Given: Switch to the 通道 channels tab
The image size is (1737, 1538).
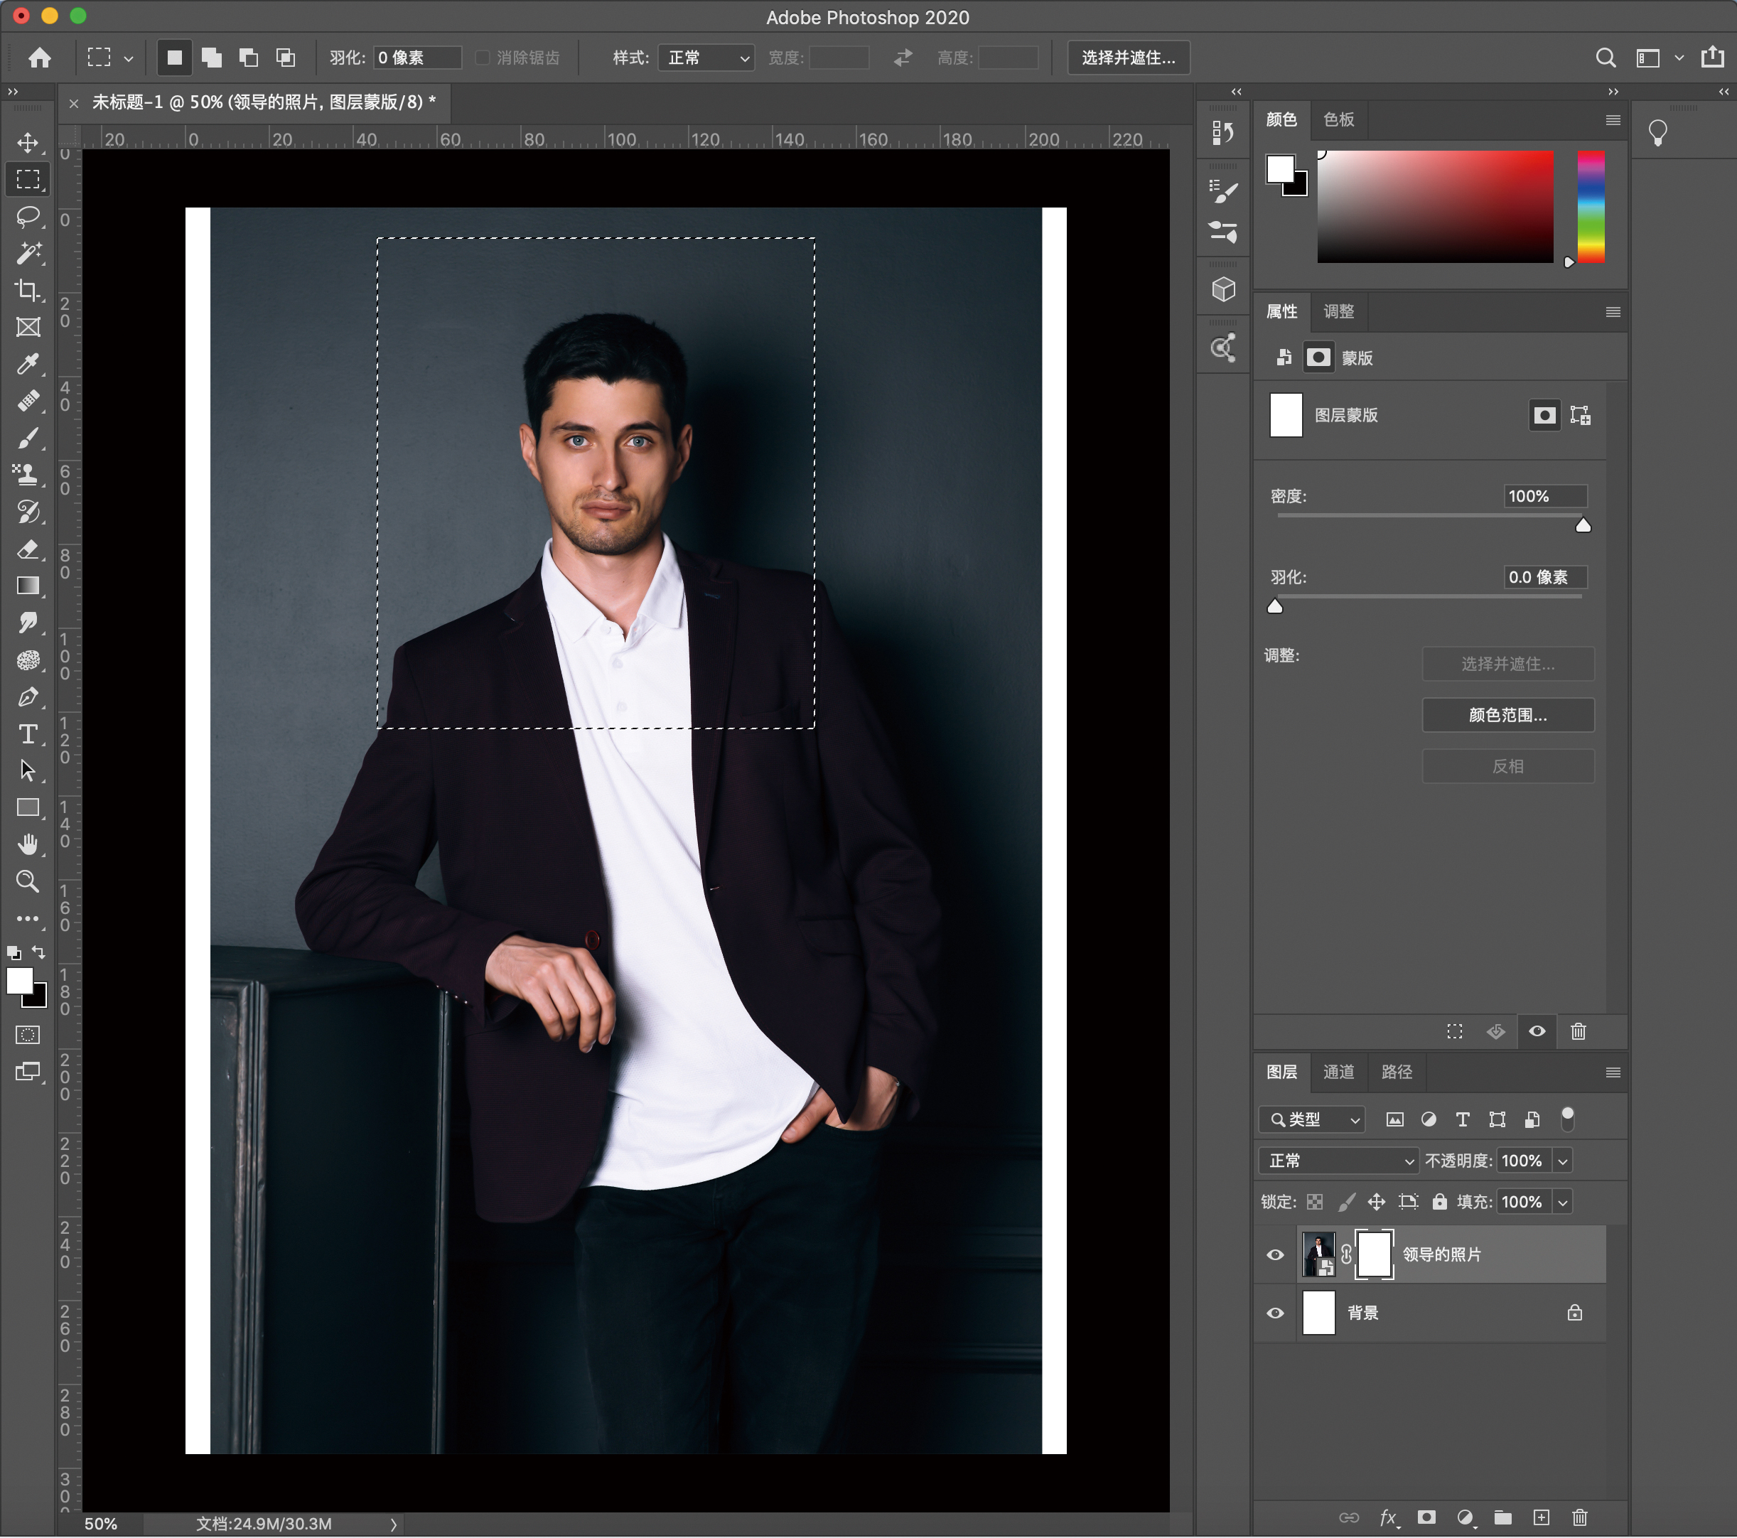Looking at the screenshot, I should pos(1338,1072).
